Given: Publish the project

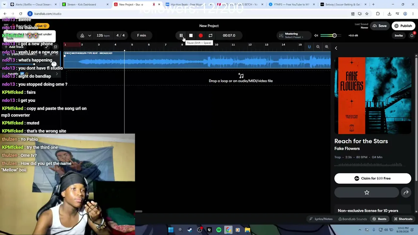Looking at the screenshot, I should tap(403, 26).
